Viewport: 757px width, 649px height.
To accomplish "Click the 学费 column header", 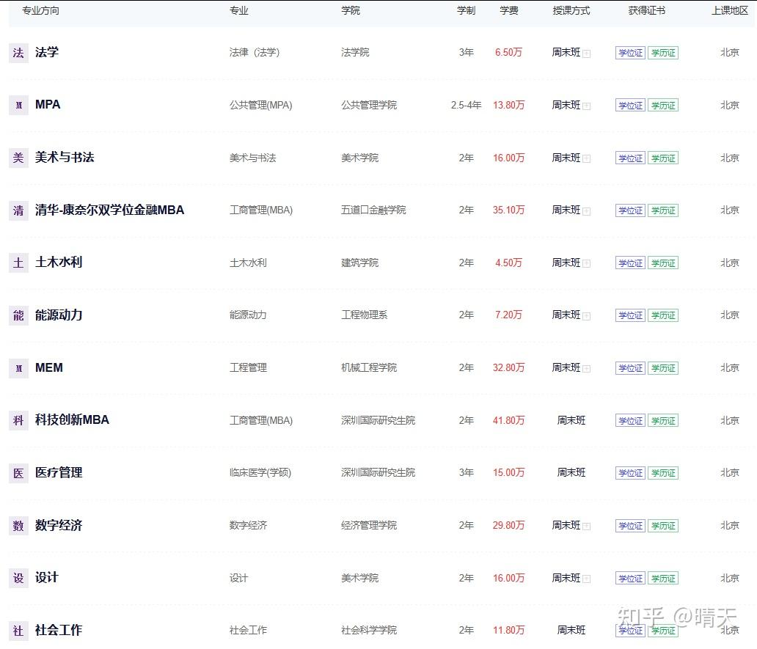I will pyautogui.click(x=509, y=10).
